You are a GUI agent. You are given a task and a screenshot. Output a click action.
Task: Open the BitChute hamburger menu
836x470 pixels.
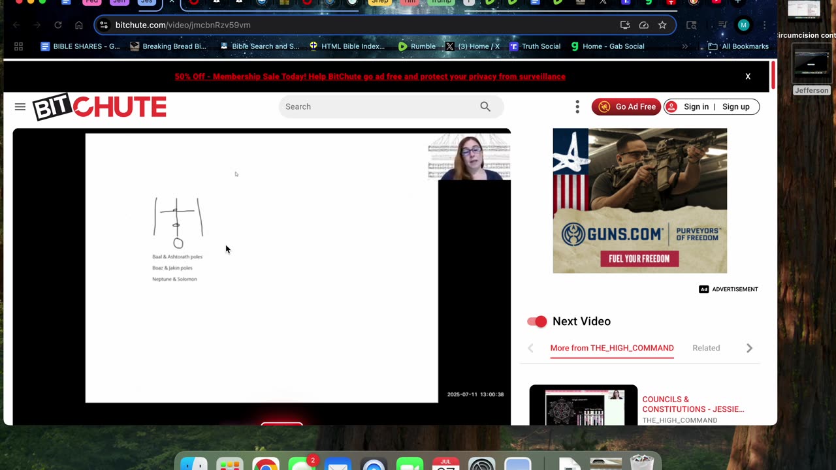pos(20,107)
